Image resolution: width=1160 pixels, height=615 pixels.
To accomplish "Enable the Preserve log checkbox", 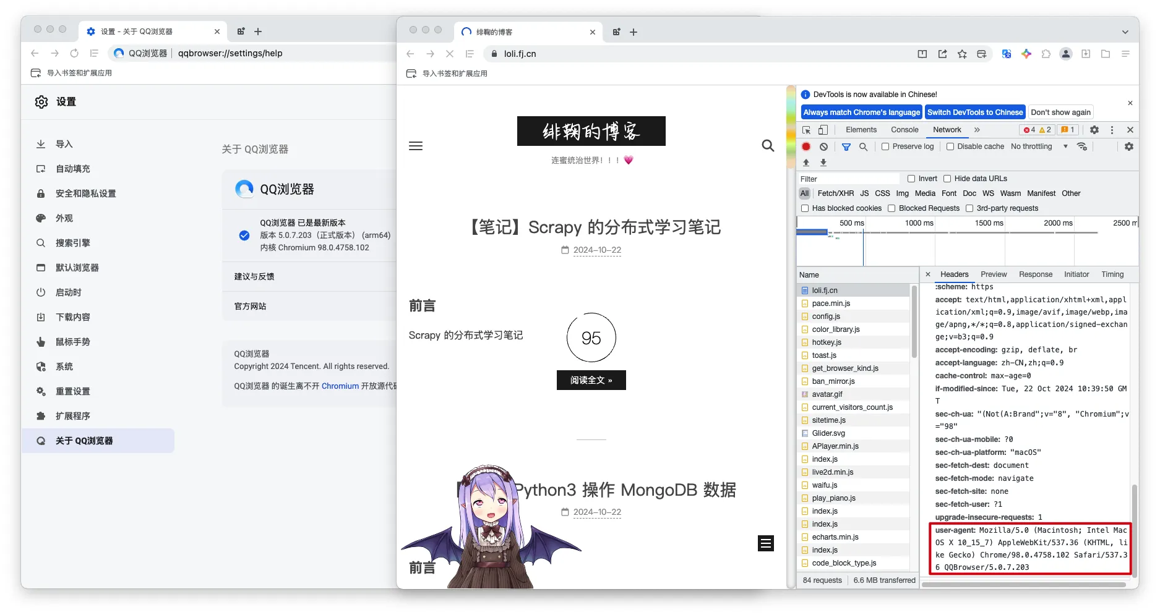I will pyautogui.click(x=885, y=146).
